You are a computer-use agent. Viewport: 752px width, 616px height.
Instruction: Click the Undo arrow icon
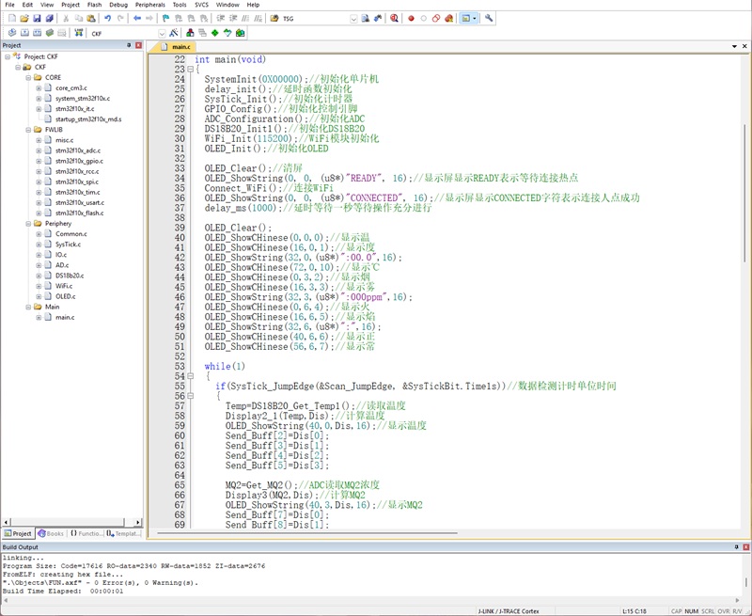(107, 18)
